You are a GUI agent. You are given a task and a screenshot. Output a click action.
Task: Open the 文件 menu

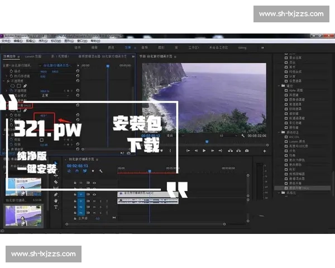6,41
